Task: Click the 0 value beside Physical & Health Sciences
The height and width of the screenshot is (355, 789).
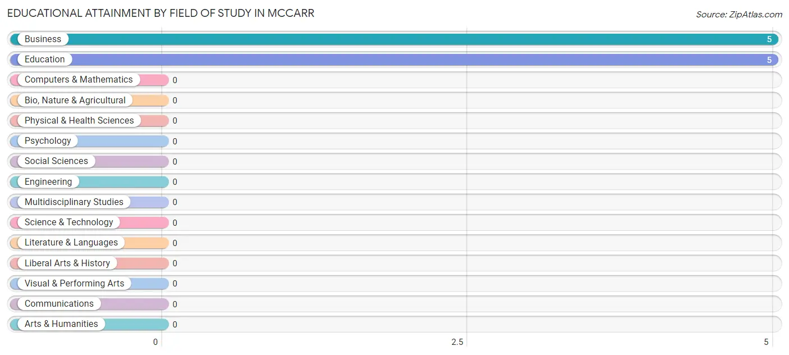Action: (x=175, y=121)
